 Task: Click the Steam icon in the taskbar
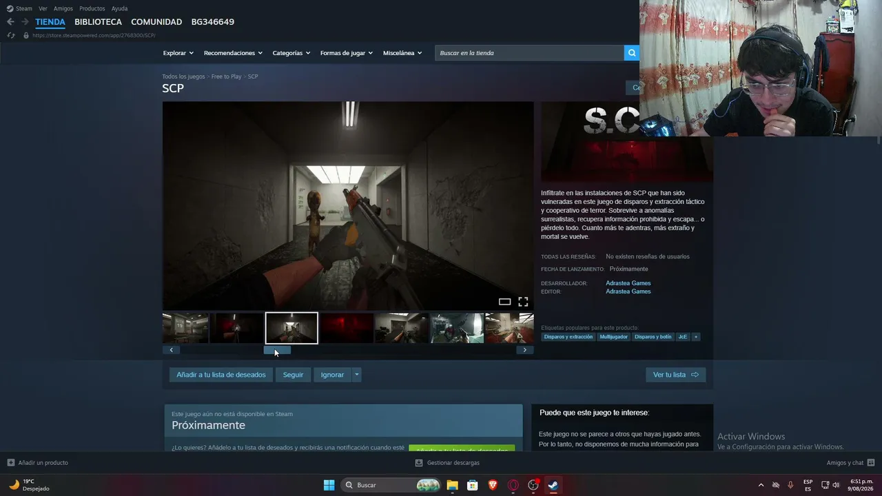553,485
